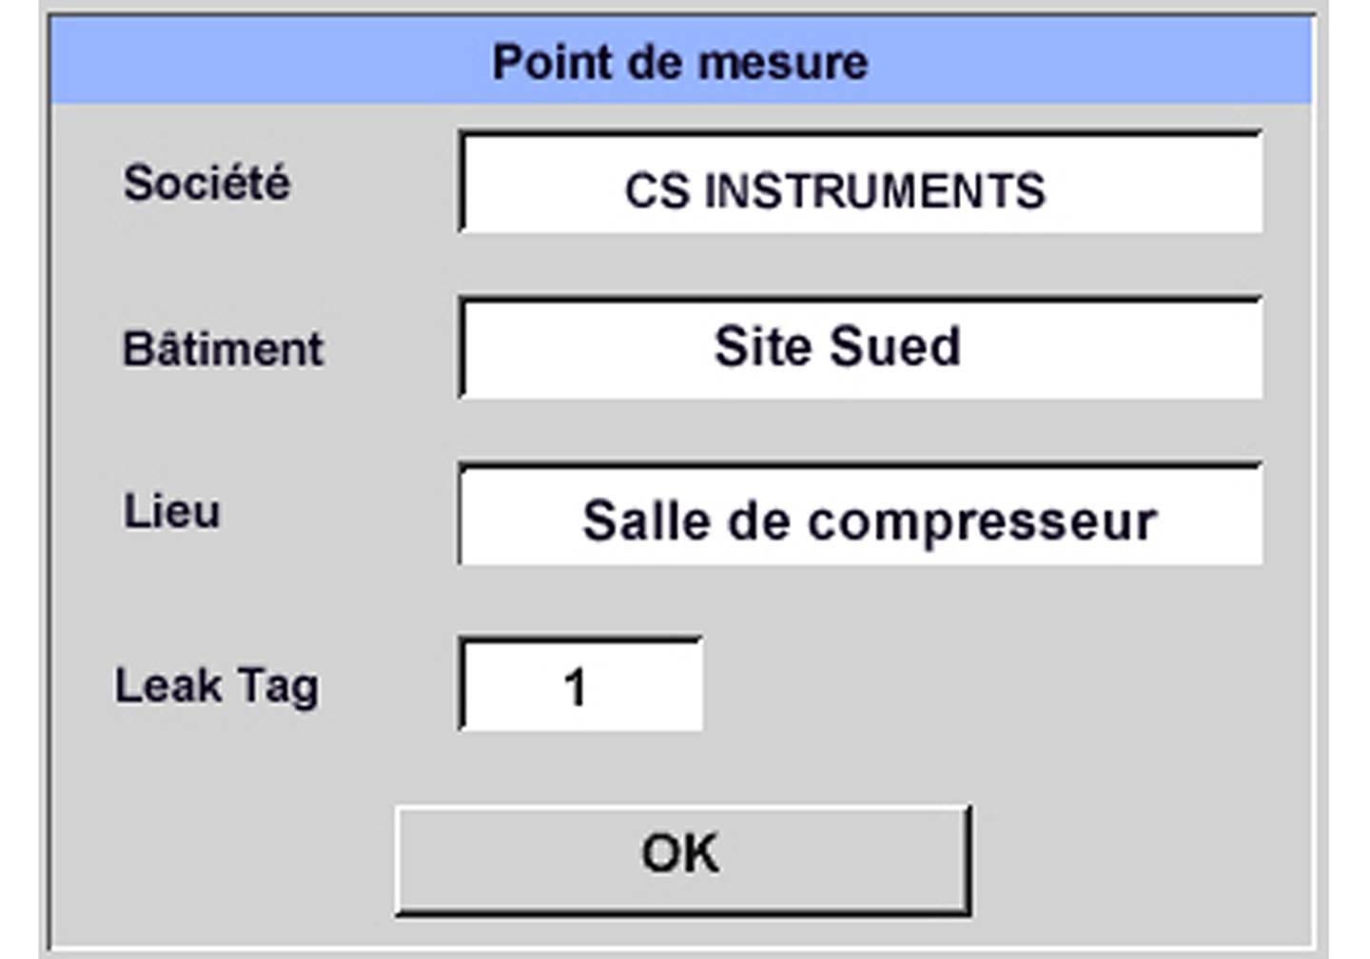The height and width of the screenshot is (959, 1370).
Task: Click the Leak Tag label
Action: tap(217, 686)
